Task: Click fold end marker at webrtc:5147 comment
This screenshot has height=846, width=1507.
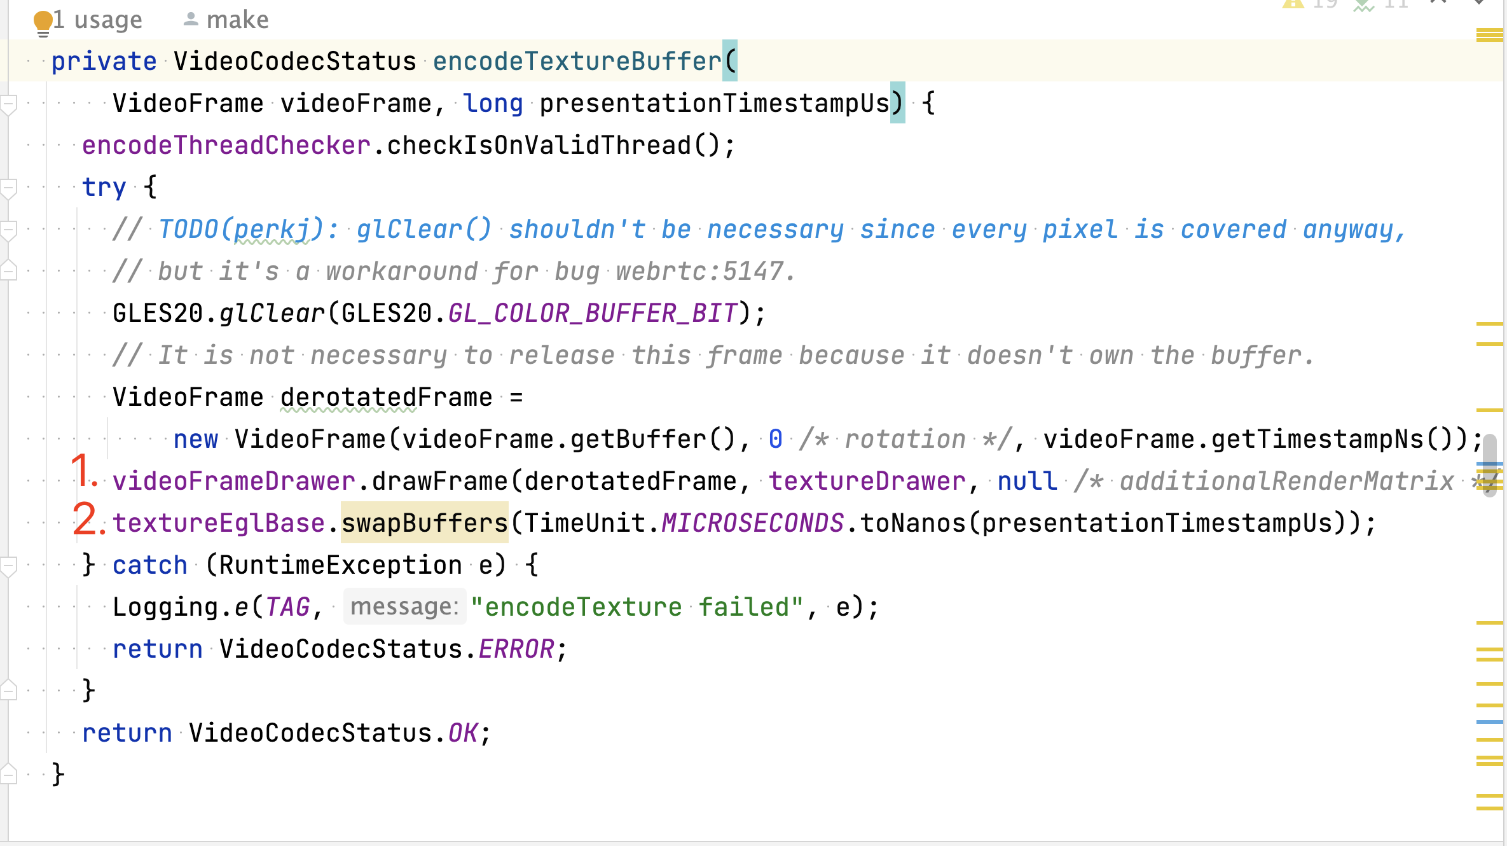Action: tap(8, 270)
